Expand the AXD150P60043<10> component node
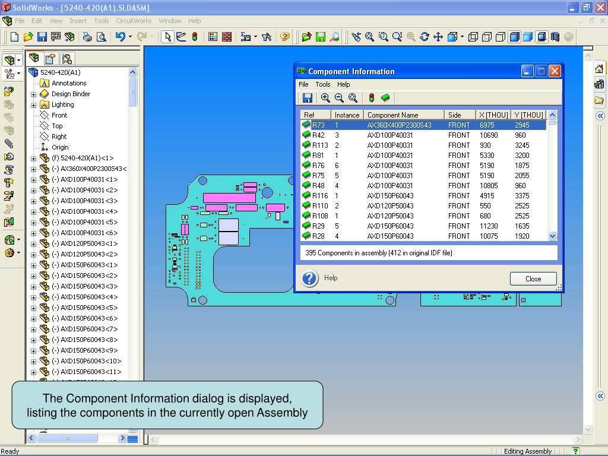The image size is (608, 456). pos(33,362)
